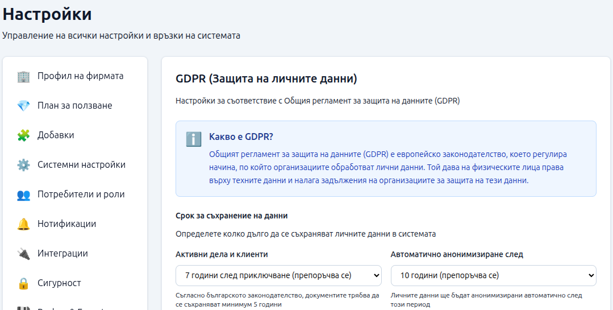Click the building icon beside Профил на фирмата
This screenshot has height=310, width=613.
coord(23,76)
